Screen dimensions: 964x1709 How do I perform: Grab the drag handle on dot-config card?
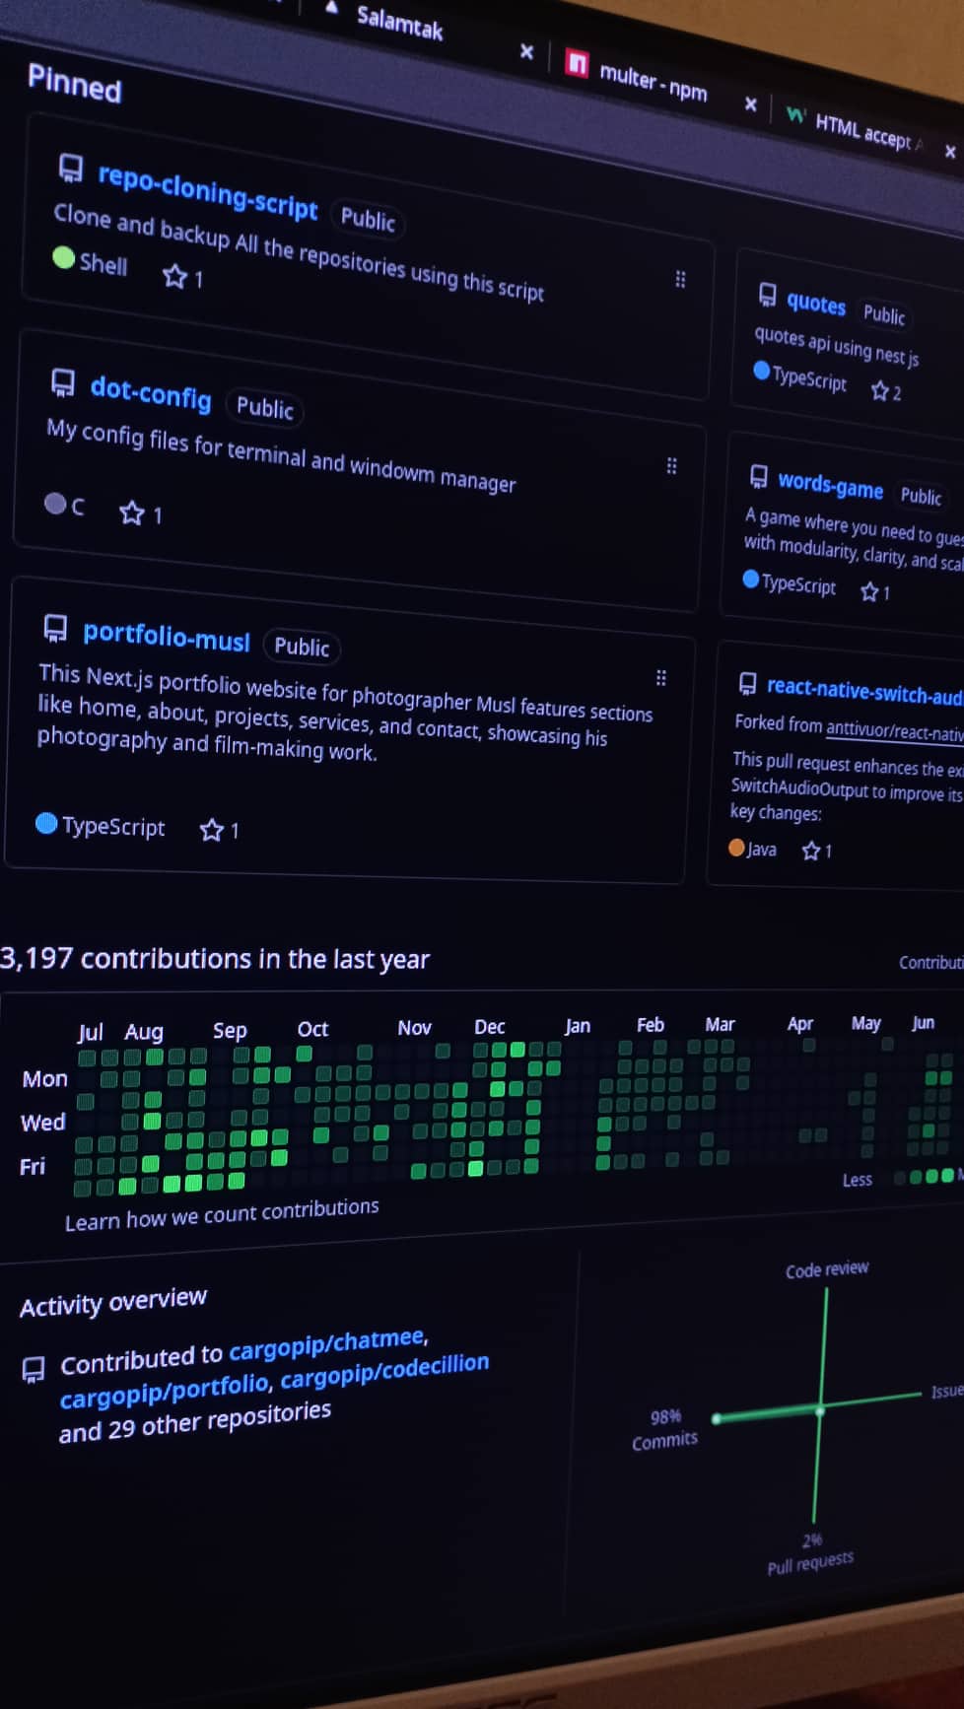pos(671,466)
